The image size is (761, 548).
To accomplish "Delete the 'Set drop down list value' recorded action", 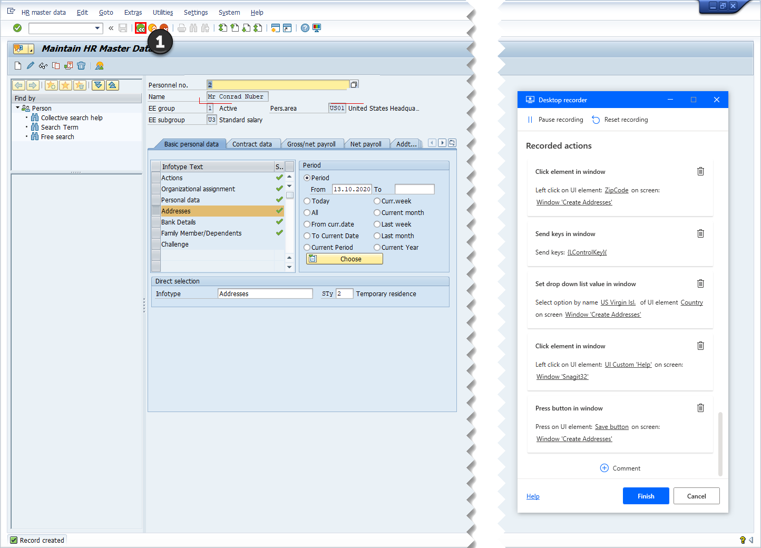I will [700, 283].
